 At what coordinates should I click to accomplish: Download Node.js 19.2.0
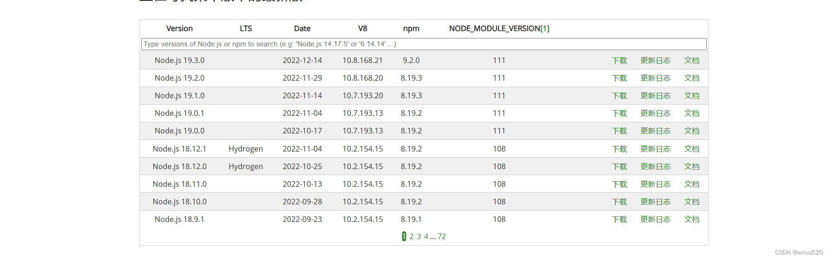[619, 78]
